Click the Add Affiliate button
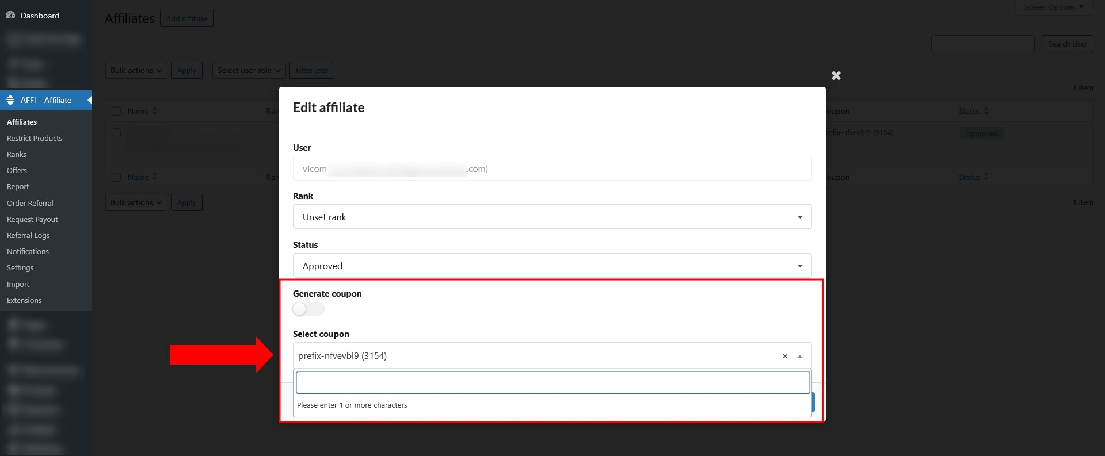Screen dimensions: 1105x456 pos(186,18)
